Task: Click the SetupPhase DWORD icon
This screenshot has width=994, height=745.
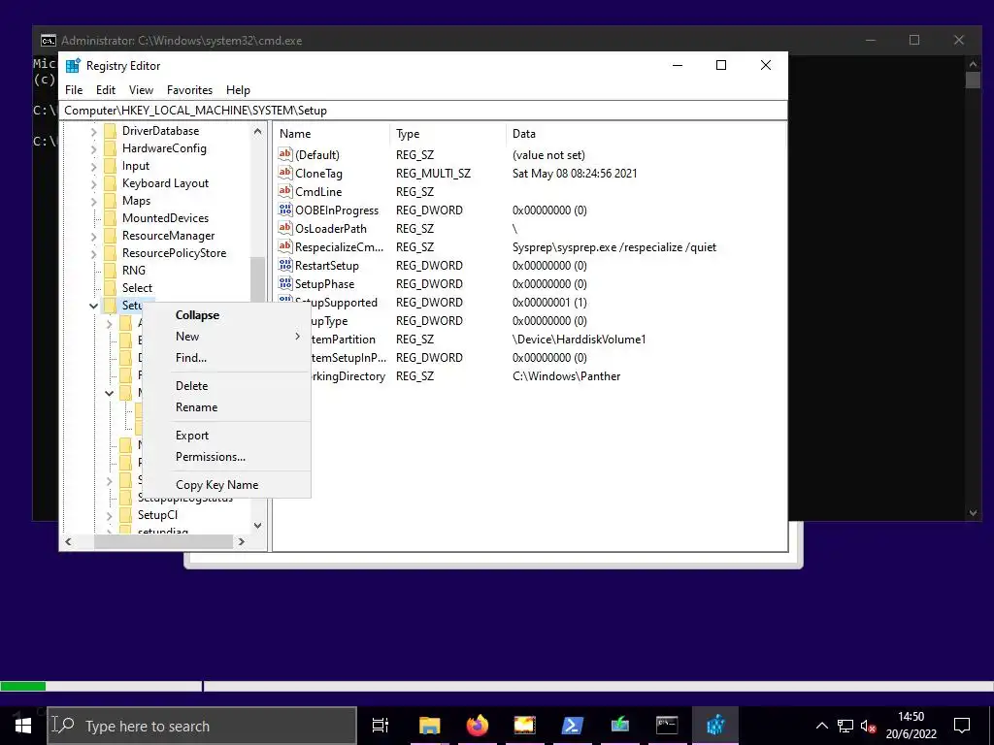Action: 285,283
